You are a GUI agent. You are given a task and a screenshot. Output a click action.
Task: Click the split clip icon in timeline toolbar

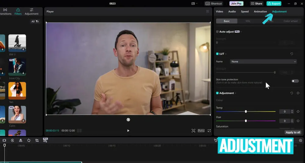coord(4,140)
